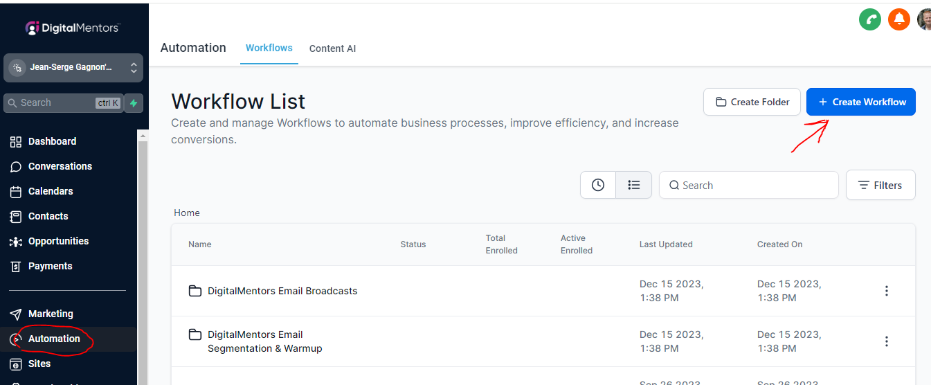Open Conversations in the sidebar
Viewport: 931px width, 385px height.
tap(60, 166)
